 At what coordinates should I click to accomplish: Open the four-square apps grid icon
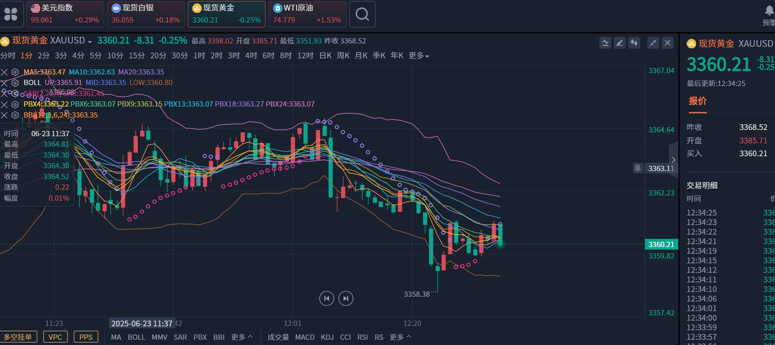11,14
